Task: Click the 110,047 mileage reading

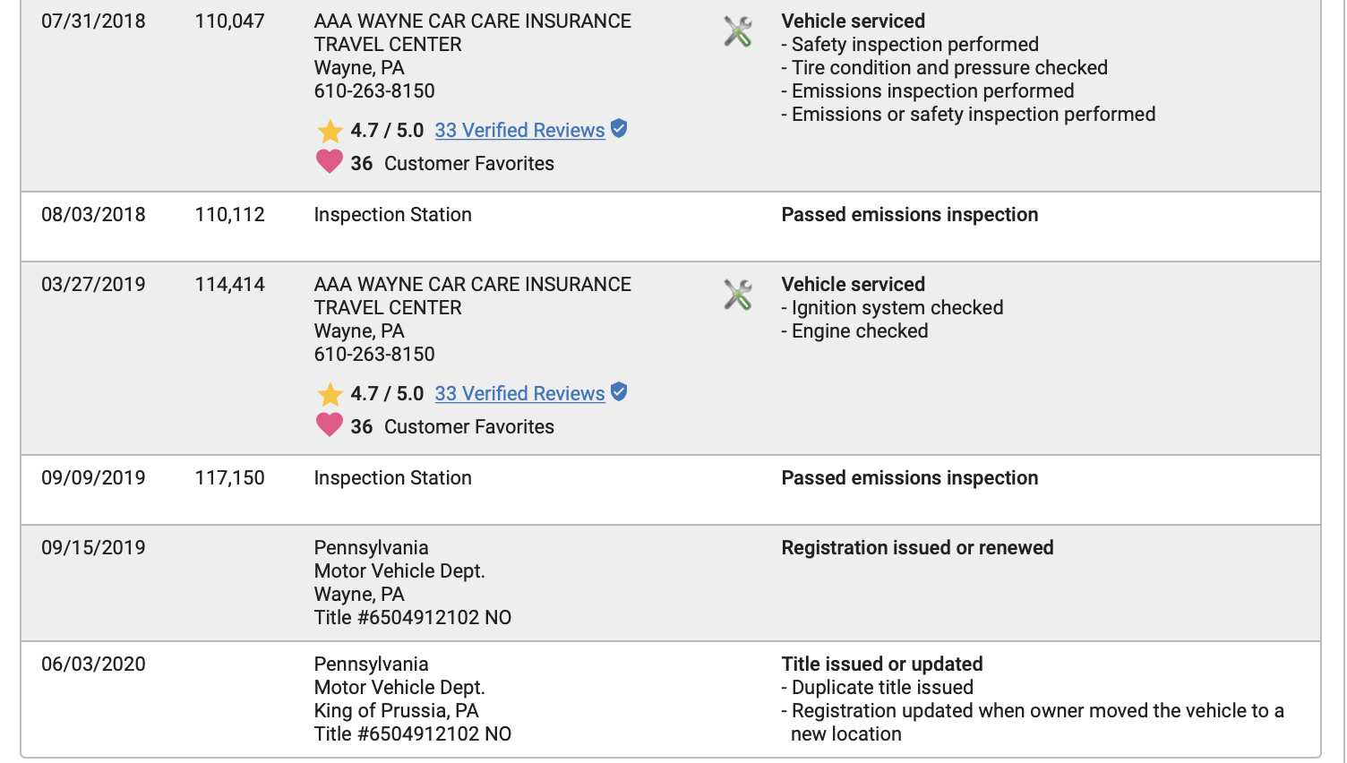Action: pos(229,21)
